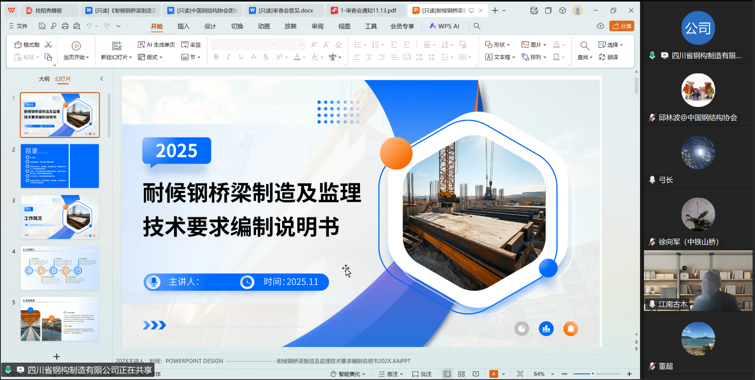Open the Insert (插入) ribbon tab
Screen dimensions: 755x380
coord(183,26)
